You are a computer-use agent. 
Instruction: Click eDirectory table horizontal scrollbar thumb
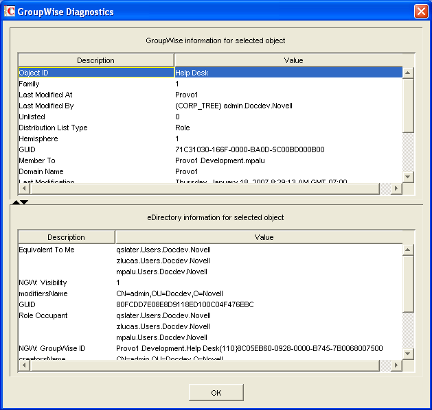205,365
